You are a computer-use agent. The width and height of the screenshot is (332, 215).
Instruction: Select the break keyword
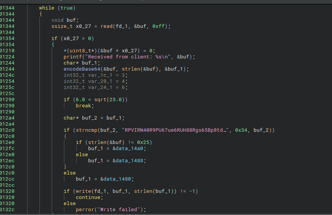pos(83,106)
